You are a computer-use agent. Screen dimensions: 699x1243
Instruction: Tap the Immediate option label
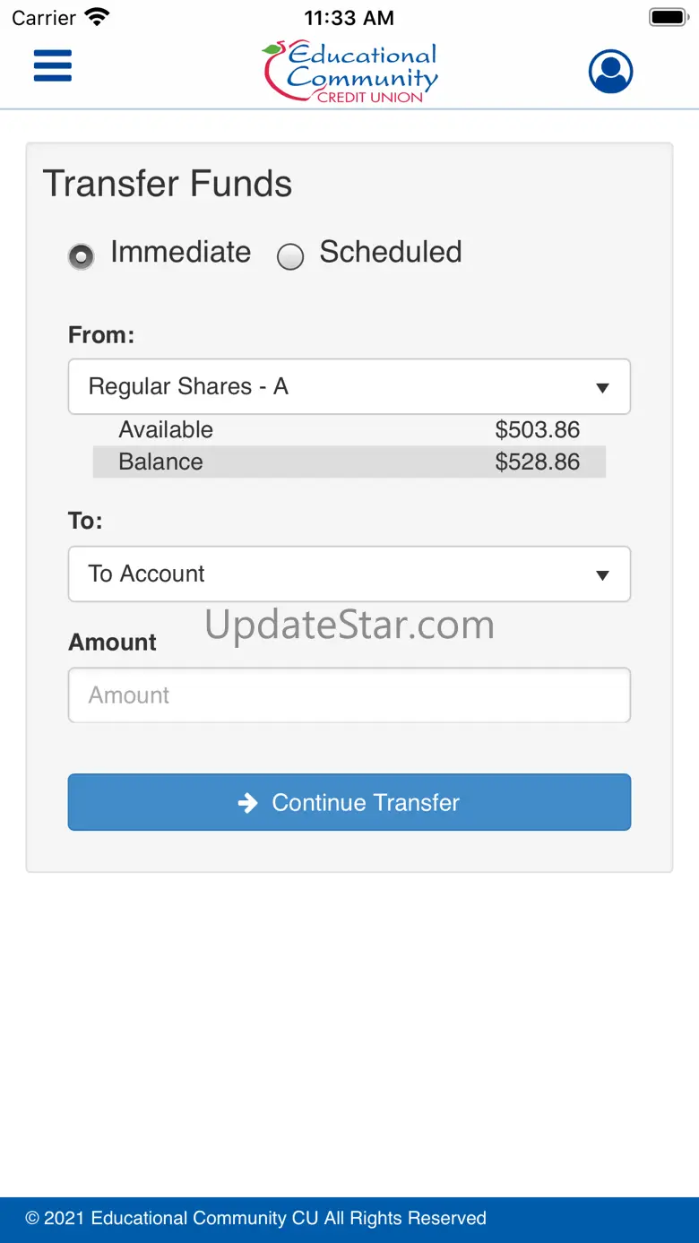click(180, 253)
